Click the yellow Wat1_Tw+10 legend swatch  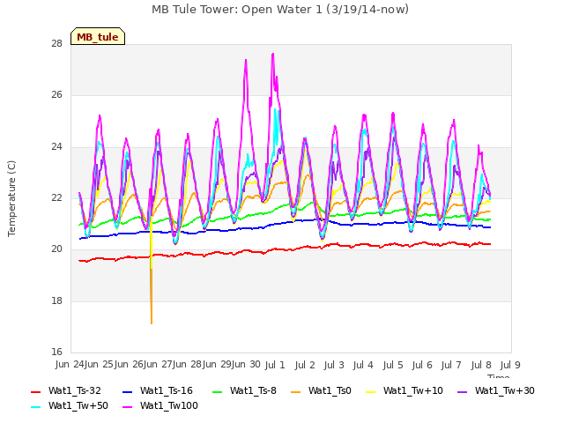370,391
